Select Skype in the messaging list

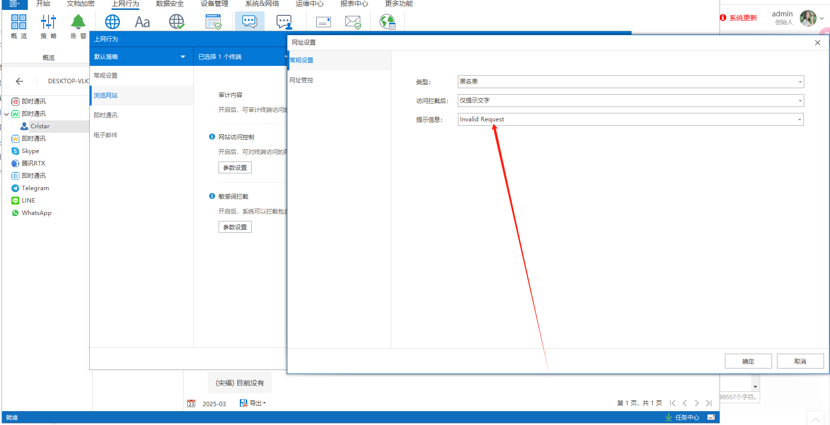click(x=30, y=151)
